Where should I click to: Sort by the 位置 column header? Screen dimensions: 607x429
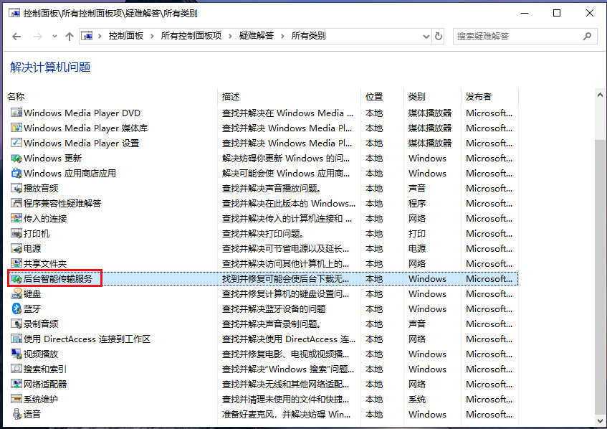tap(374, 97)
